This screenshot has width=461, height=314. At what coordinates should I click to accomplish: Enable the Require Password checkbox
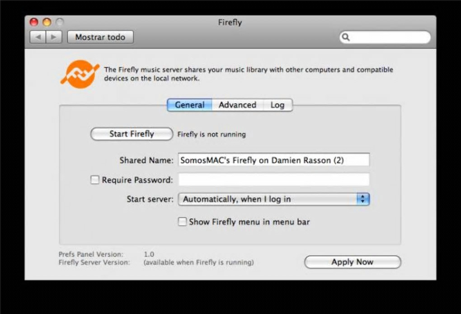click(x=94, y=180)
